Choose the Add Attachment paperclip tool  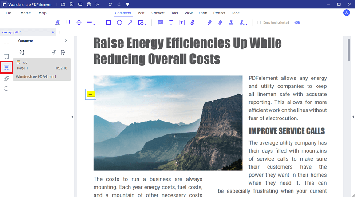(x=193, y=23)
